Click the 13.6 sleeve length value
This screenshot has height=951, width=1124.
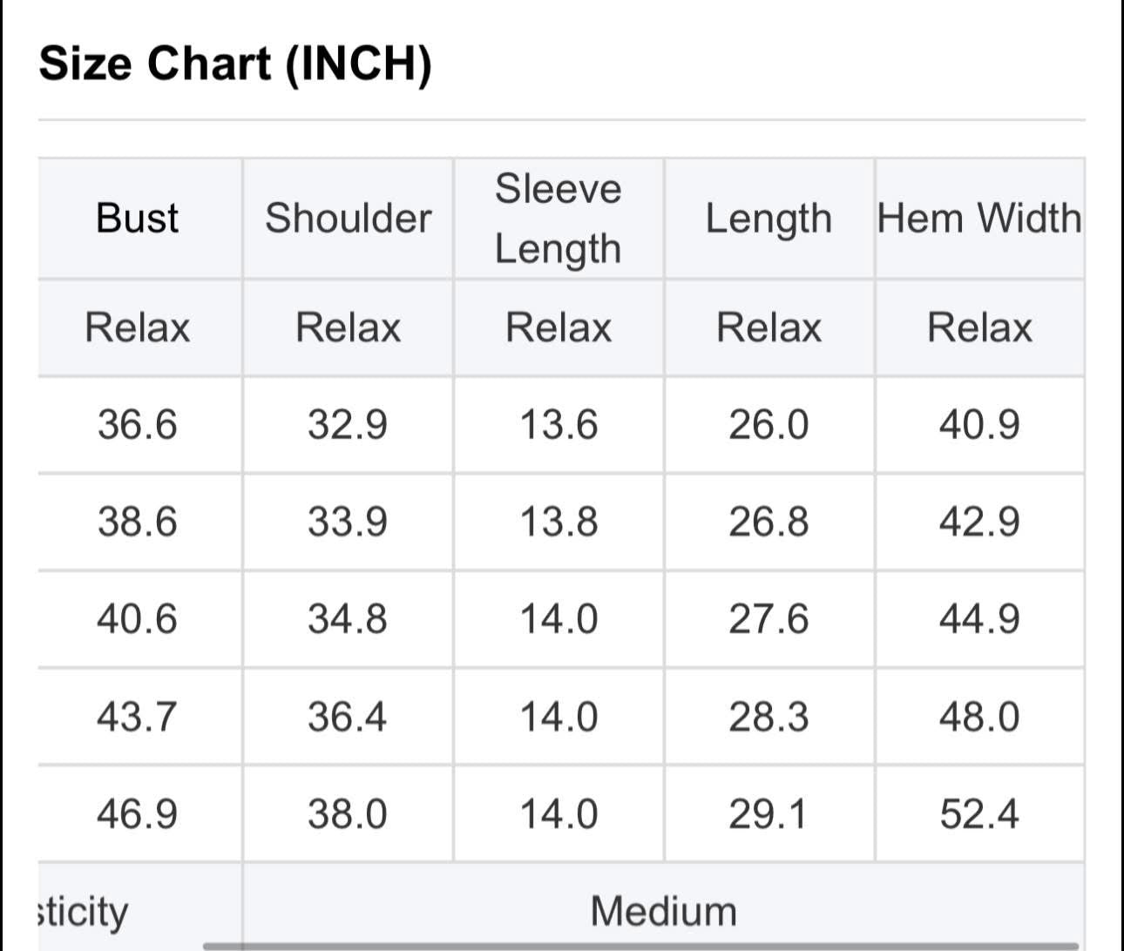click(x=559, y=425)
